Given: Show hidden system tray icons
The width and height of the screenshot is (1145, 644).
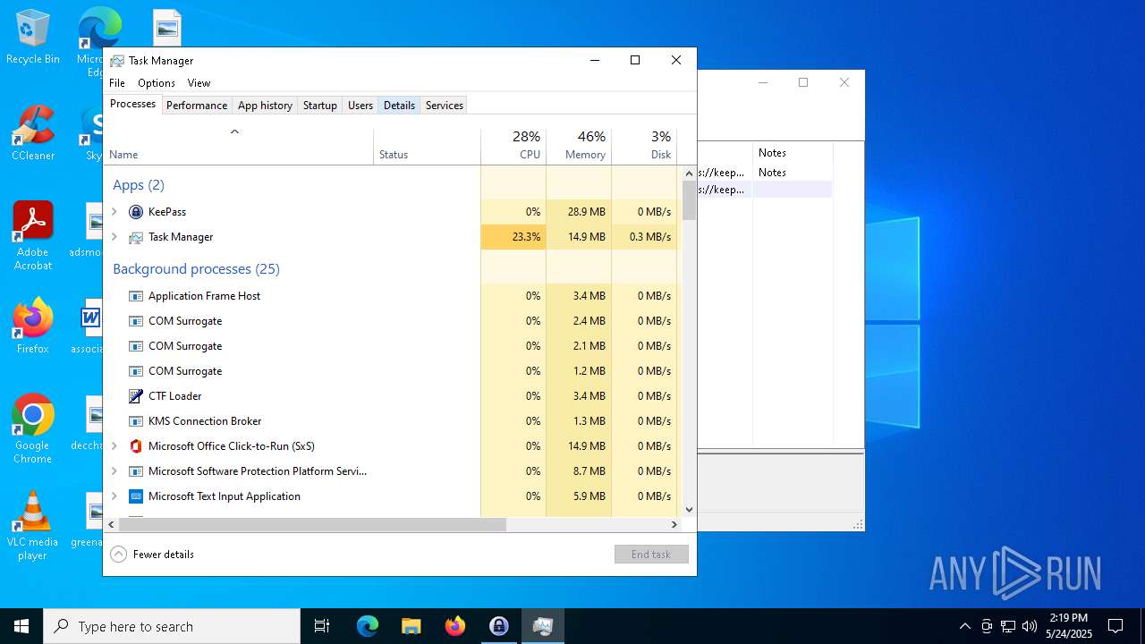Looking at the screenshot, I should pyautogui.click(x=964, y=626).
